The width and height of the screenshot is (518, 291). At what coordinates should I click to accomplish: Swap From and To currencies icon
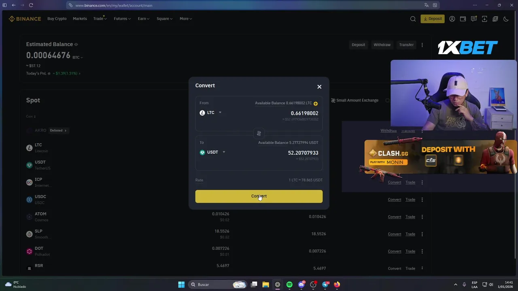(259, 133)
